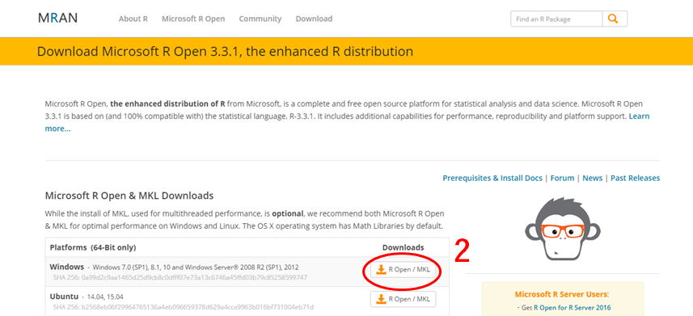Focus the Find an R Package field

[556, 19]
